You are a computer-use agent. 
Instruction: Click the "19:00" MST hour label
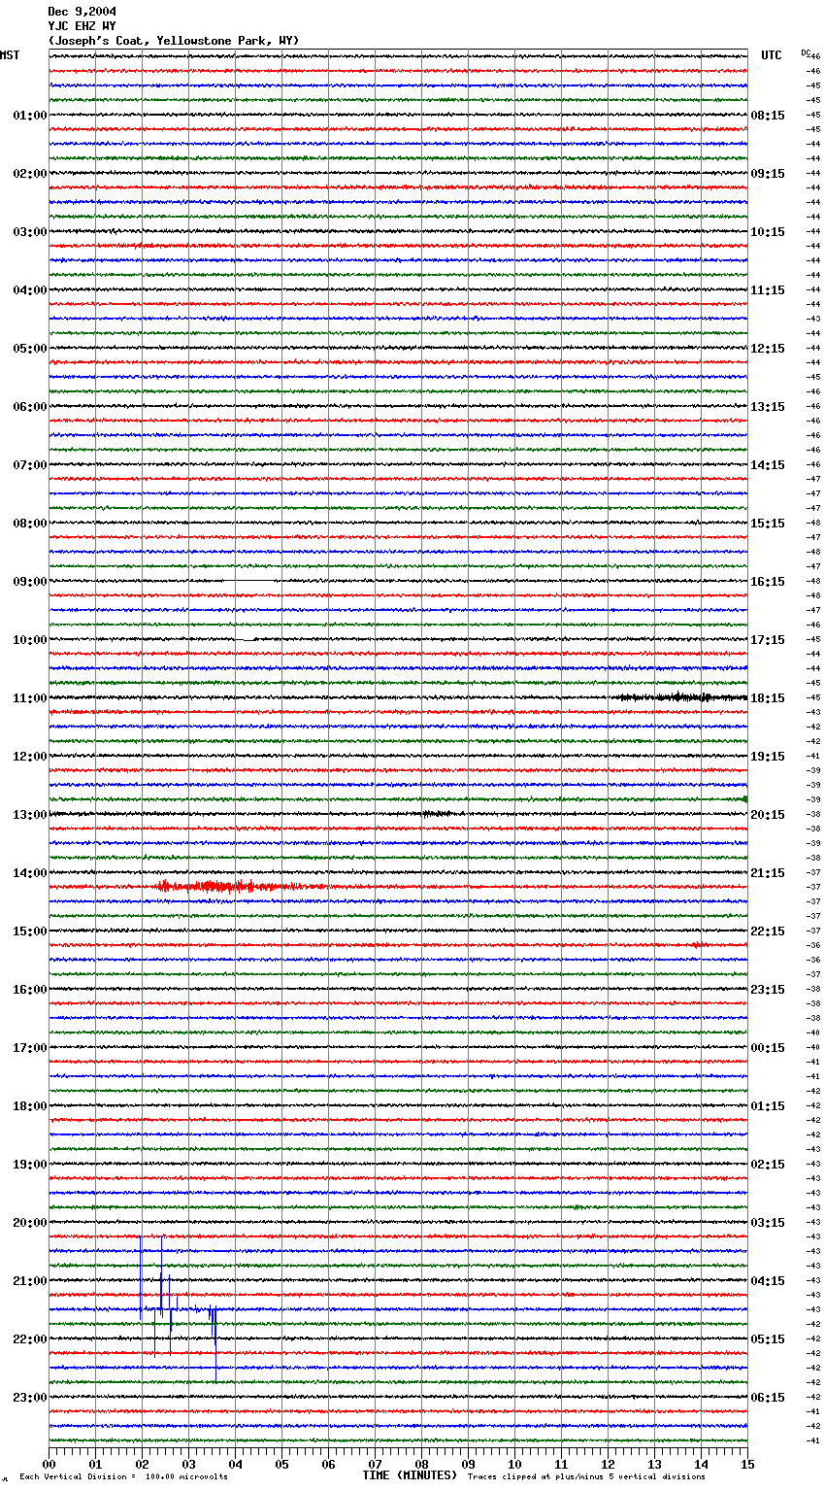[30, 1165]
